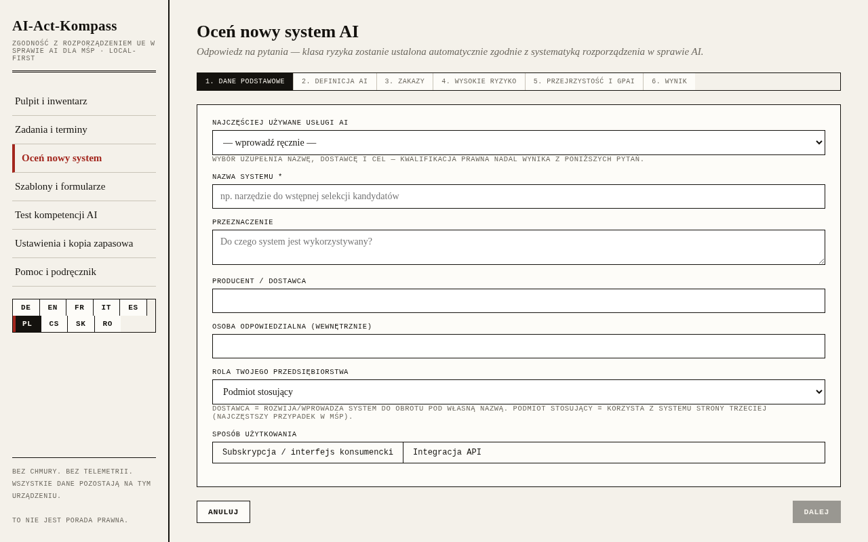
Task: Open Szablony i formularze
Action: (x=84, y=186)
